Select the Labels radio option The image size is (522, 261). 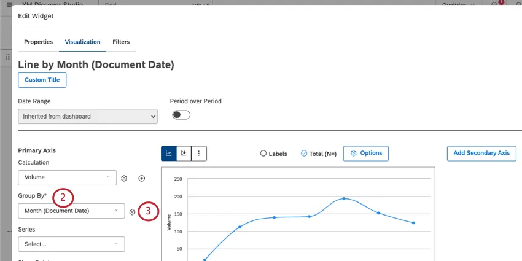264,154
